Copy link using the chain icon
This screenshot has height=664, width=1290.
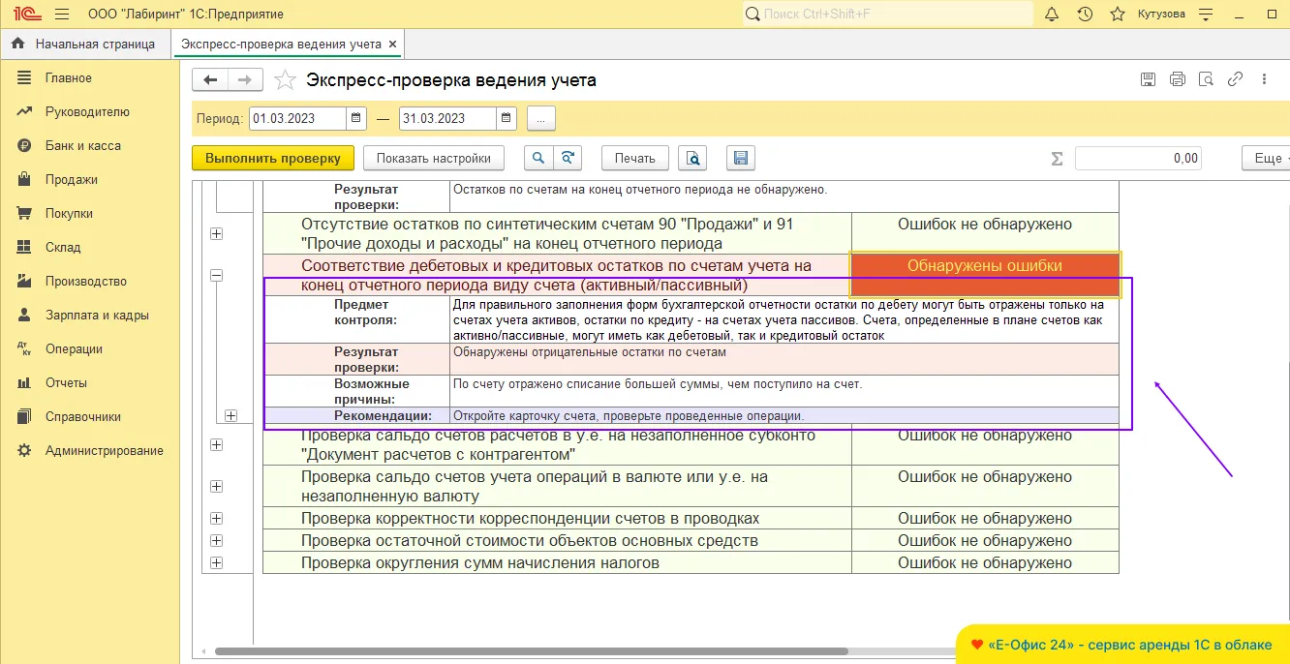pos(1235,80)
